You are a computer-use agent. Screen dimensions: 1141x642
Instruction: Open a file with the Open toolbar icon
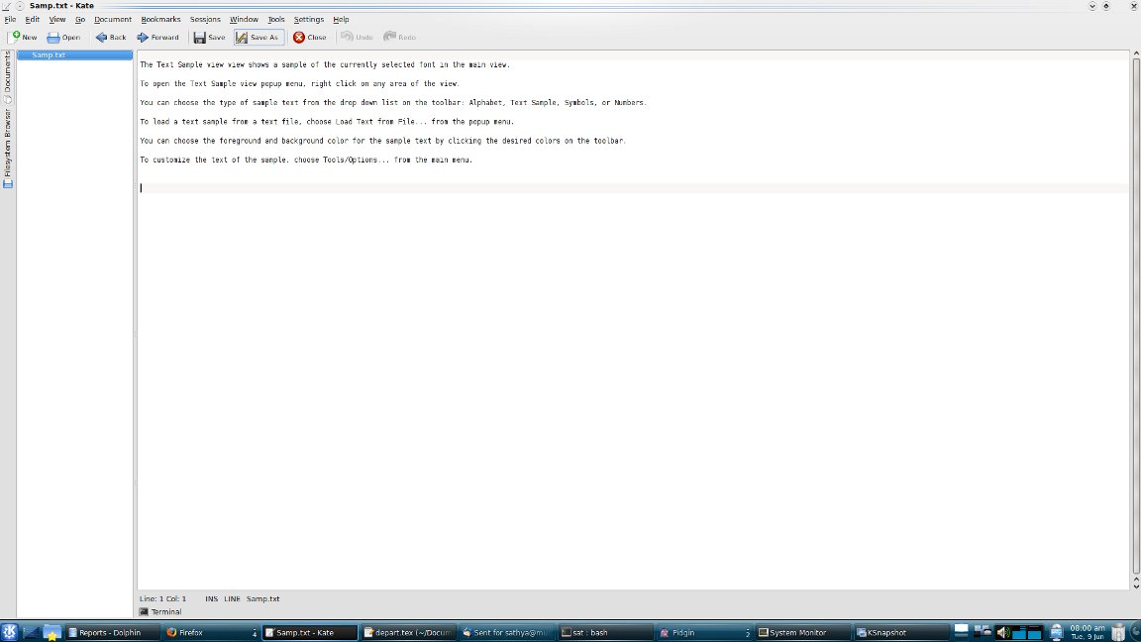point(53,37)
